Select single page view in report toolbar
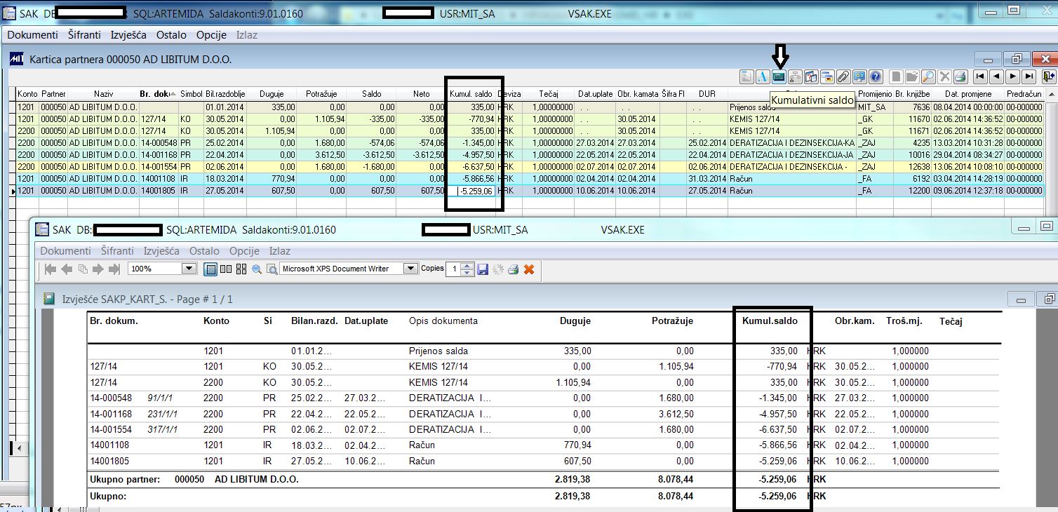The image size is (1058, 512). (x=210, y=269)
